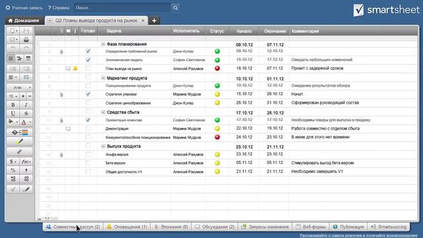This screenshot has width=423, height=238.
Task: Open the attachment clip on Альфа-версия row
Action: [61, 155]
